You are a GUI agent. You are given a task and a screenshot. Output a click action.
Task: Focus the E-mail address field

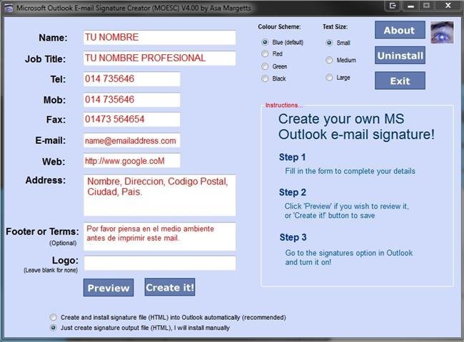tap(131, 141)
